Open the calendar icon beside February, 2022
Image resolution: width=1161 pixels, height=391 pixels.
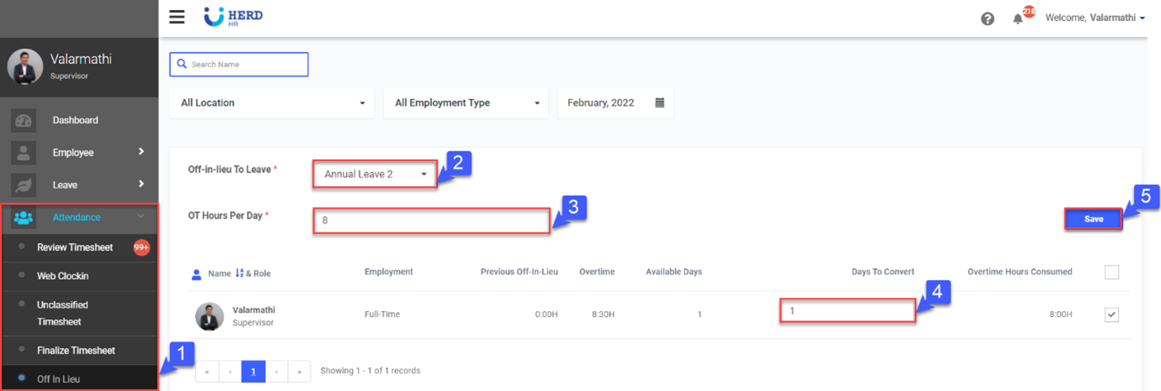[659, 103]
